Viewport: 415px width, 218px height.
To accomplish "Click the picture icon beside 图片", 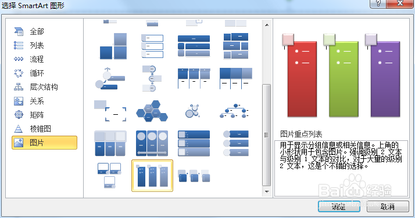I will click(19, 143).
